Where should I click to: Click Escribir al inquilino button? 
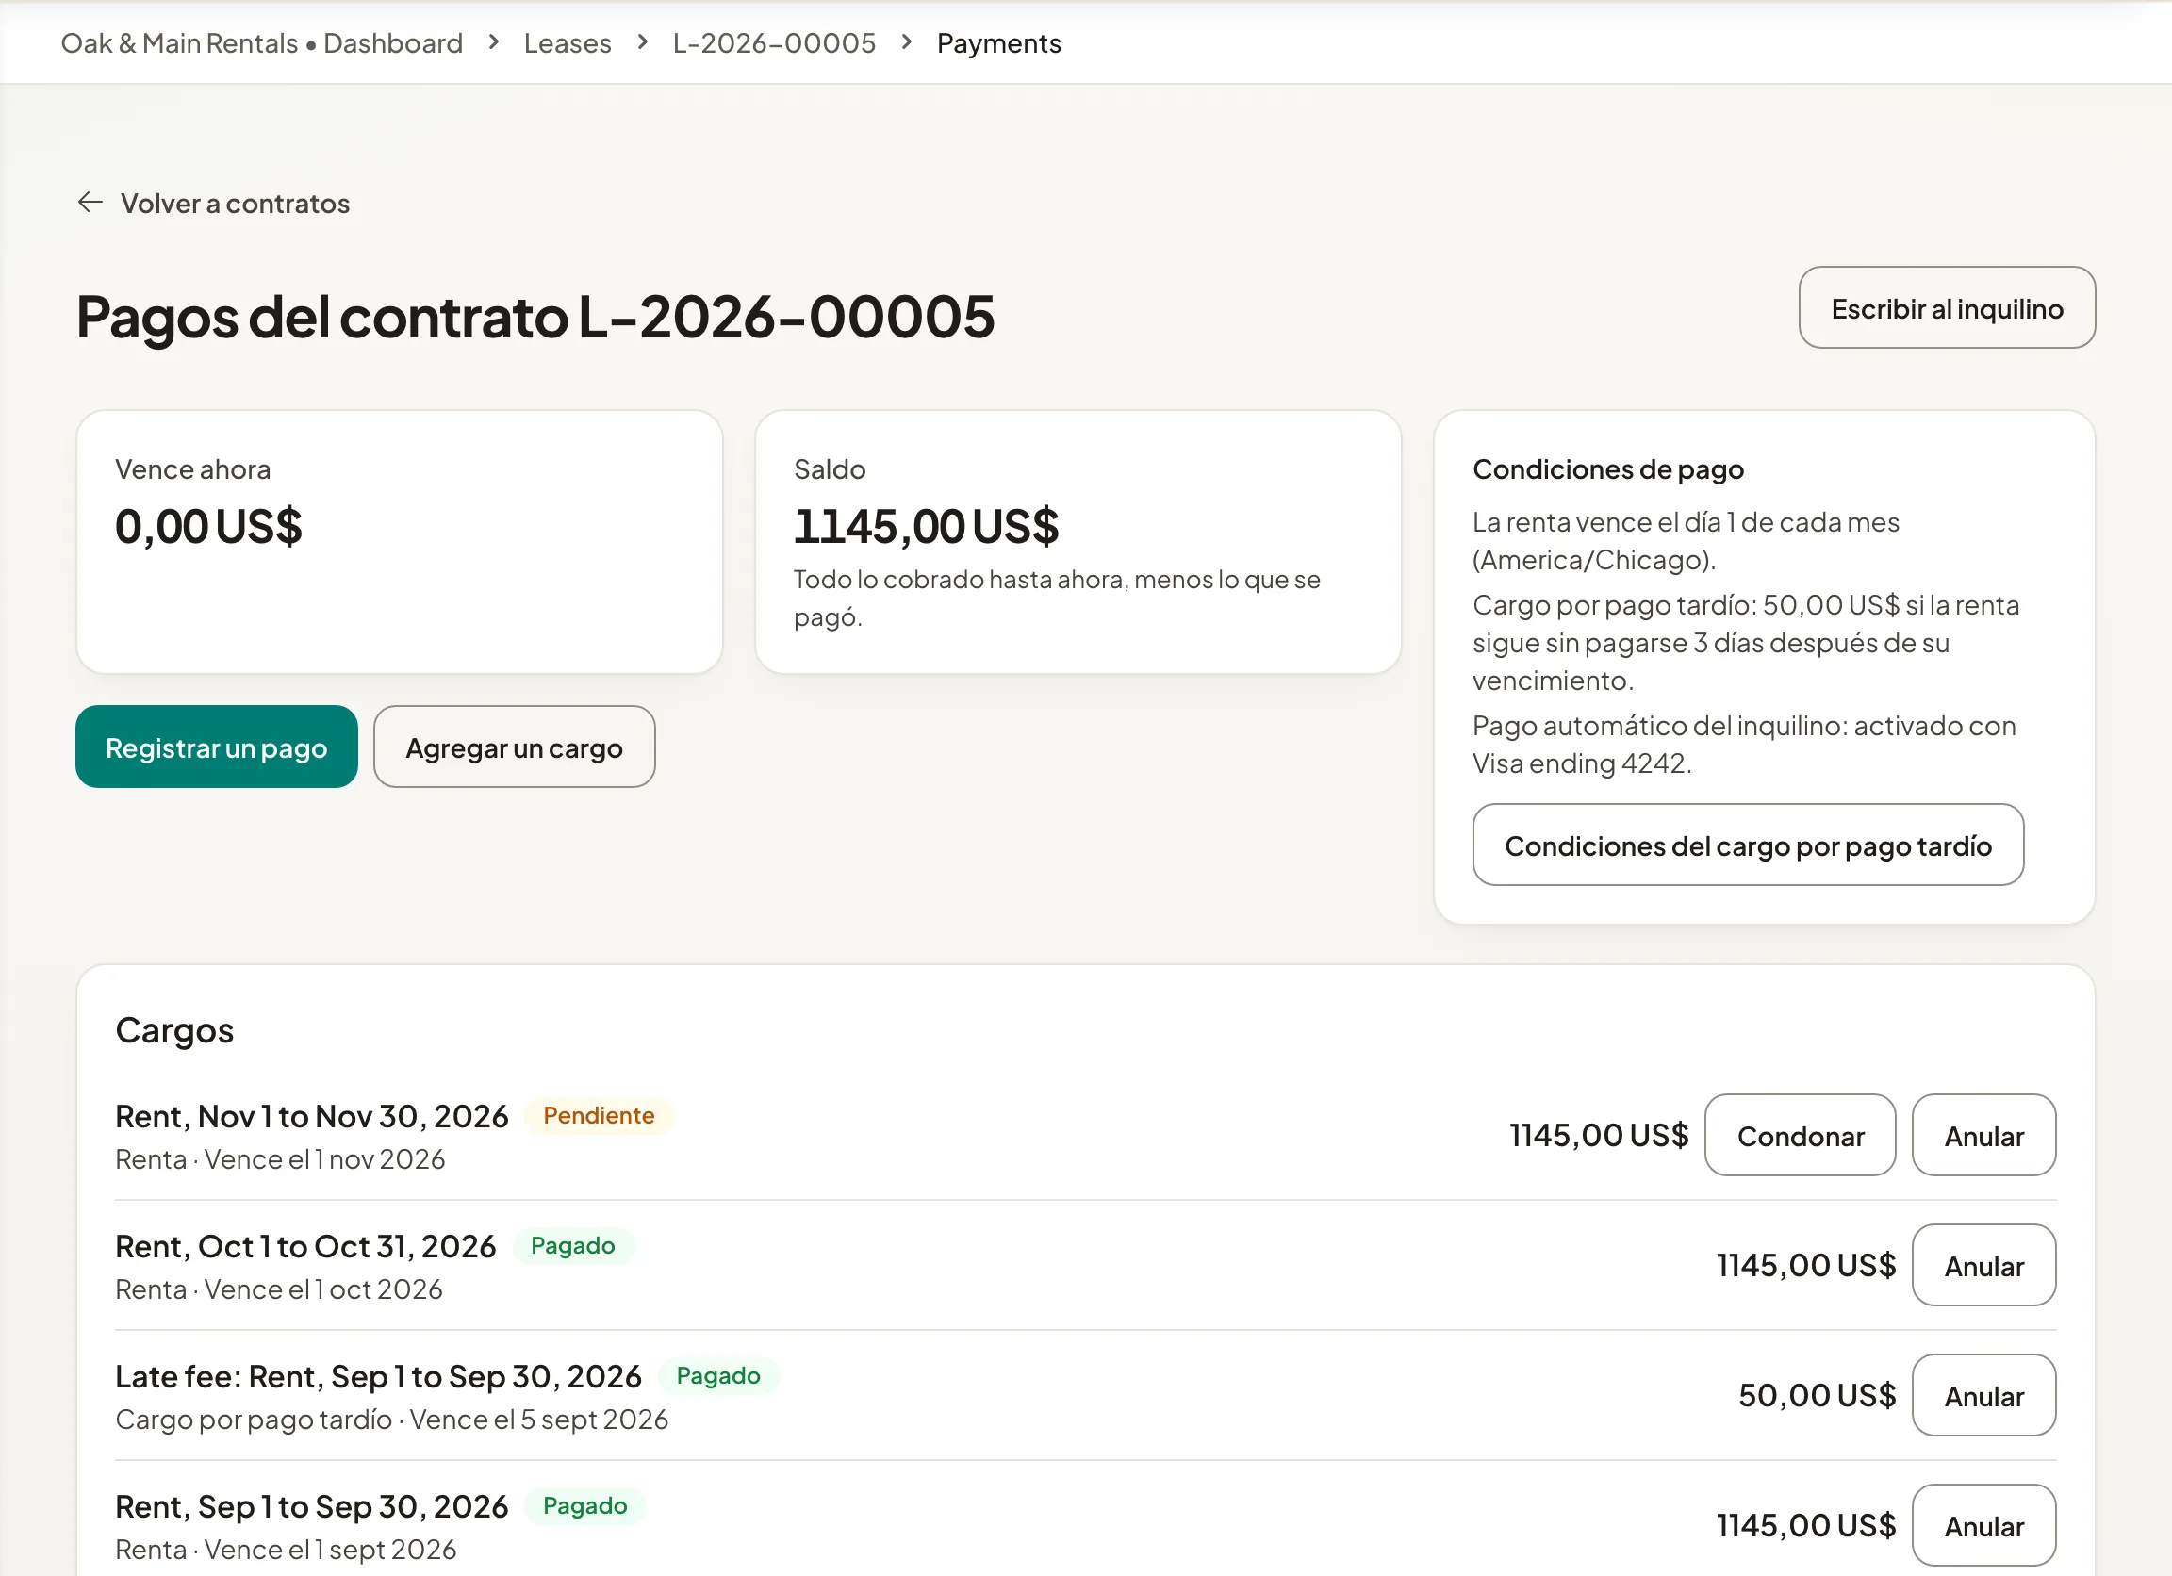1947,308
